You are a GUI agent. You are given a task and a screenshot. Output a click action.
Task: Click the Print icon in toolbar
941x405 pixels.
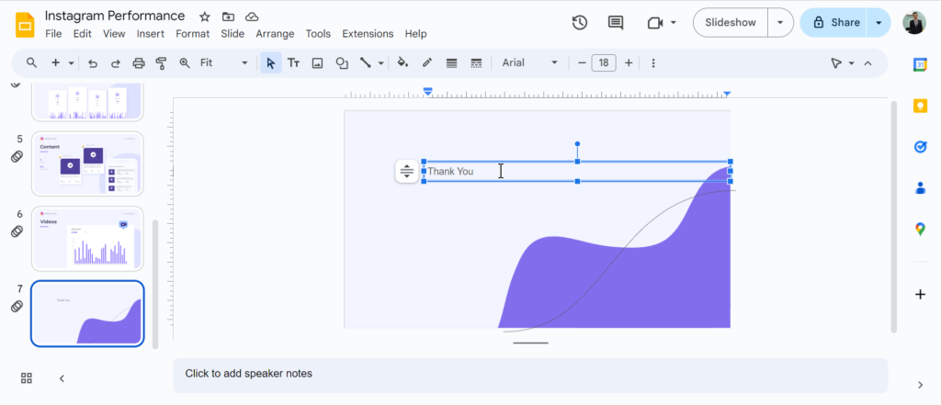click(139, 63)
